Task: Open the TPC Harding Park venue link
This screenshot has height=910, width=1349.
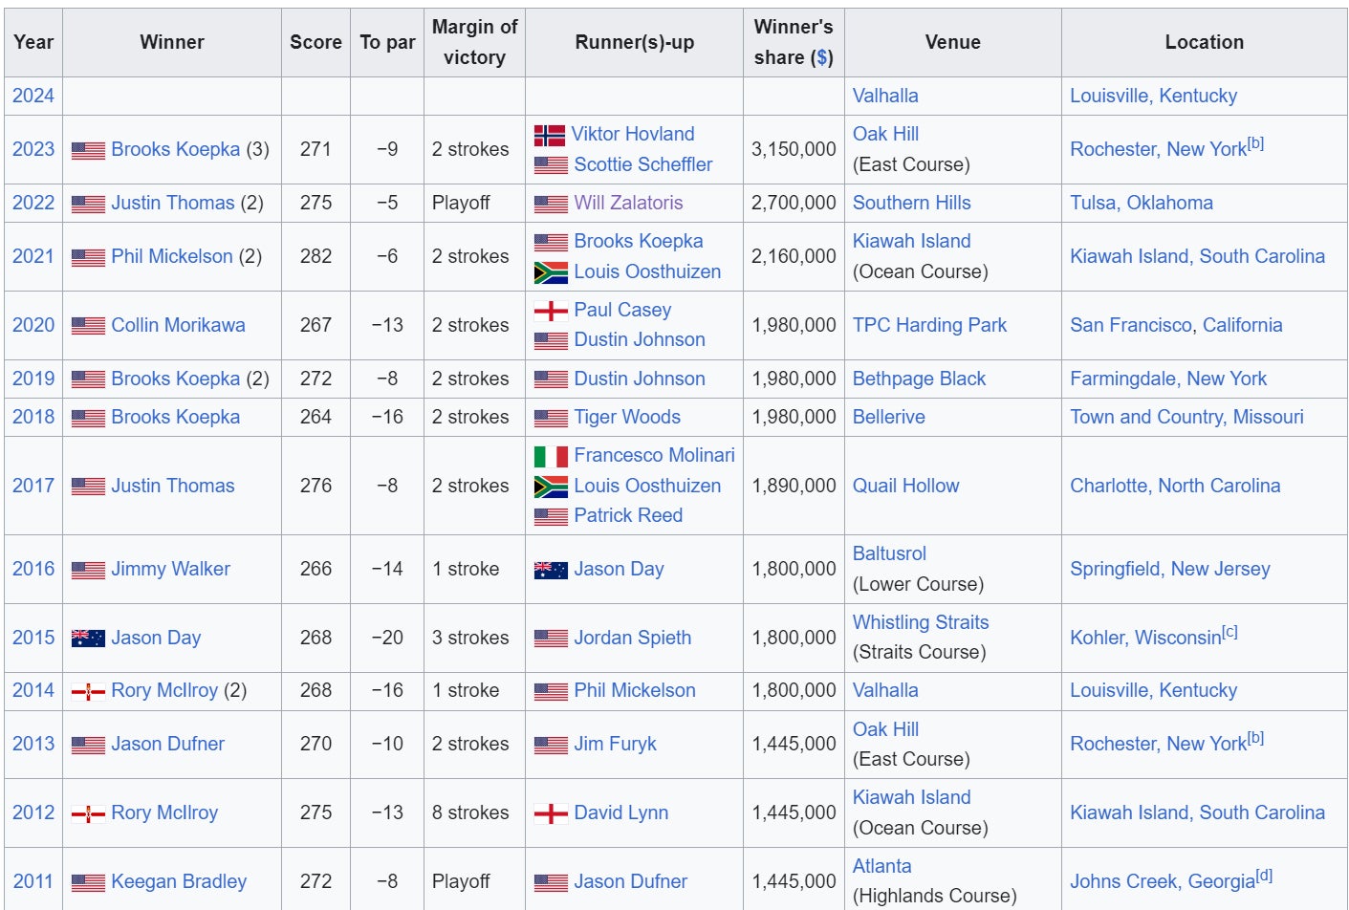Action: pyautogui.click(x=929, y=325)
